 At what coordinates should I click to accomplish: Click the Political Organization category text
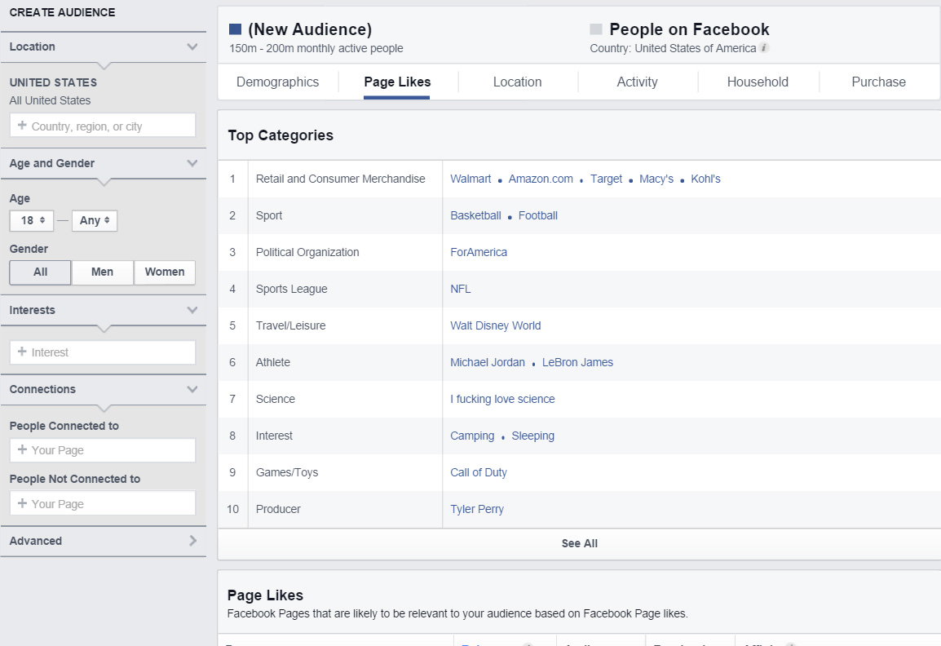click(307, 252)
